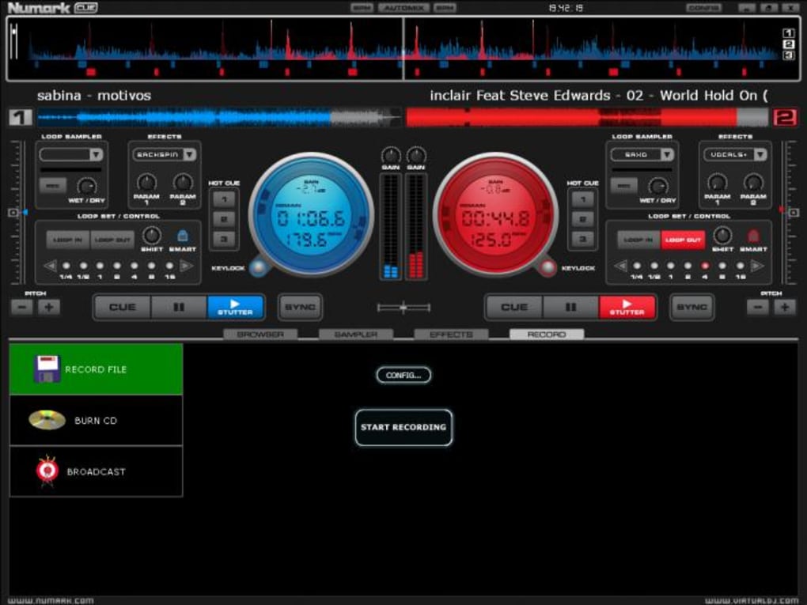Image resolution: width=807 pixels, height=605 pixels.
Task: Select the Burn CD disc icon
Action: click(47, 420)
